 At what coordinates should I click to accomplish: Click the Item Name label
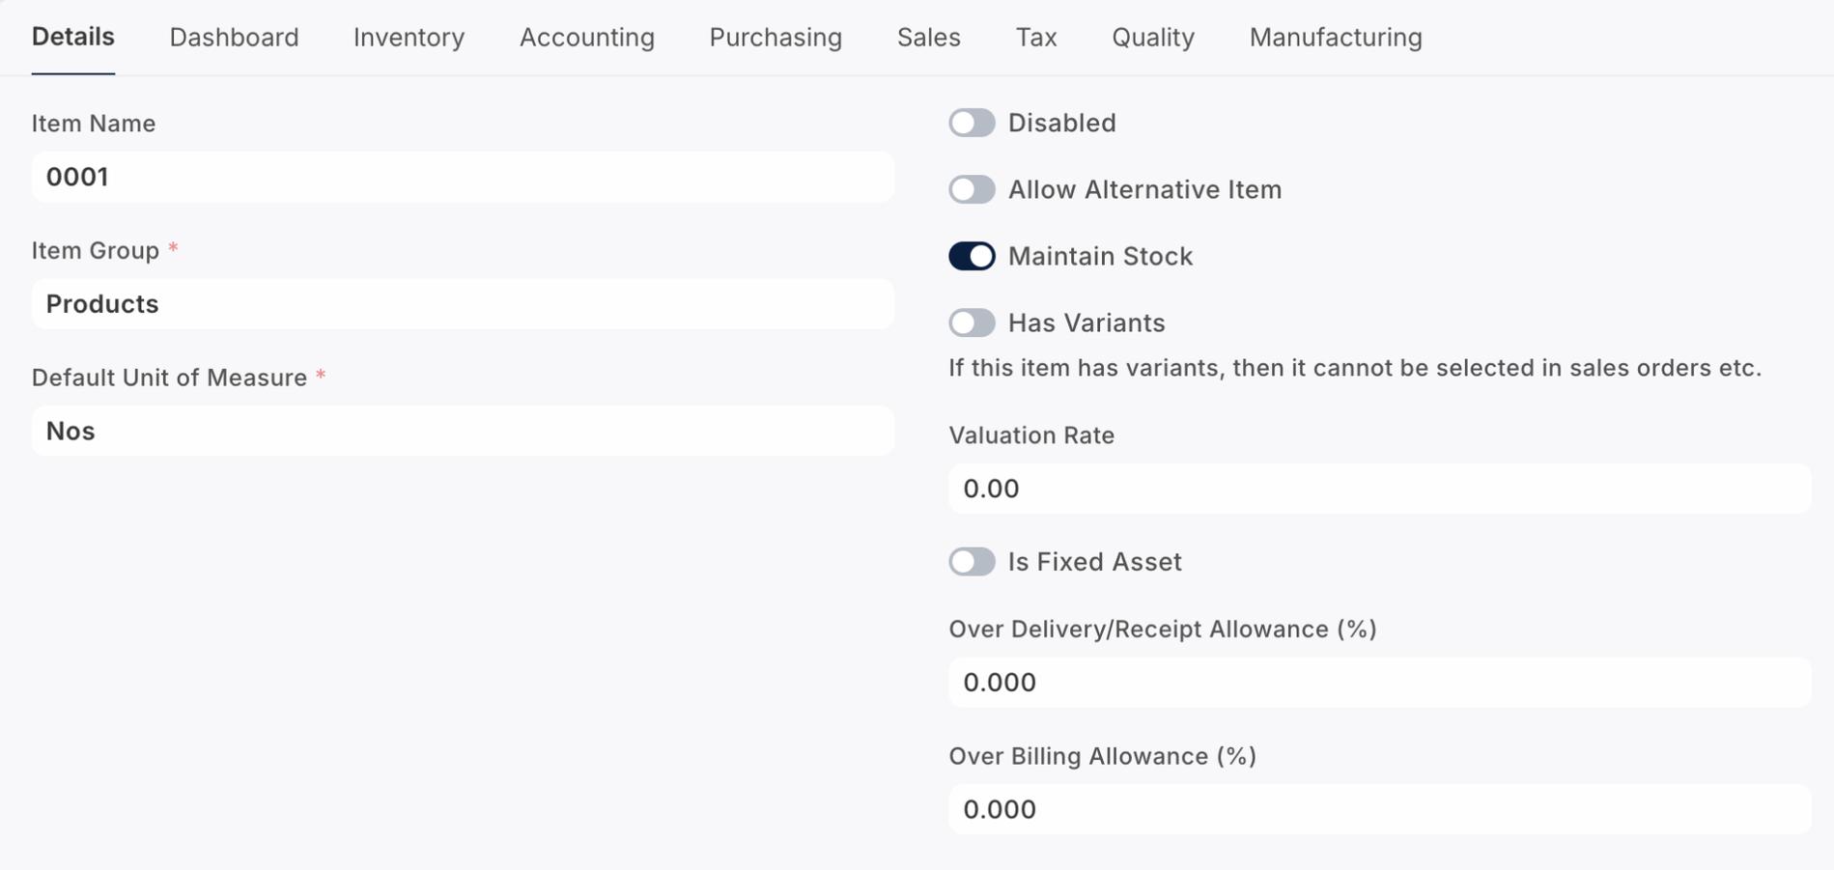point(94,124)
